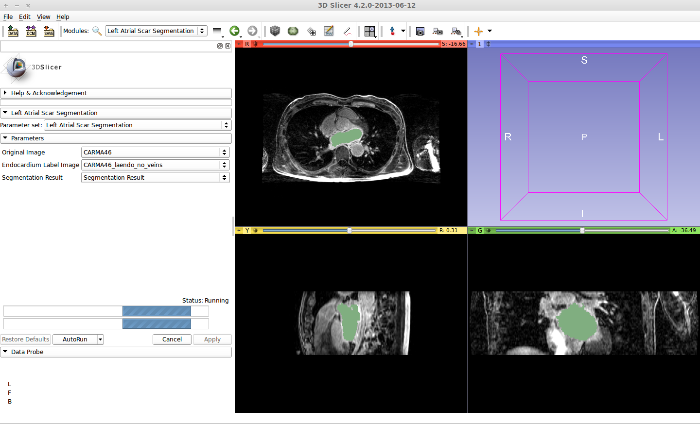The height and width of the screenshot is (424, 700).
Task: Open the Volume Rendering cube icon
Action: (275, 31)
